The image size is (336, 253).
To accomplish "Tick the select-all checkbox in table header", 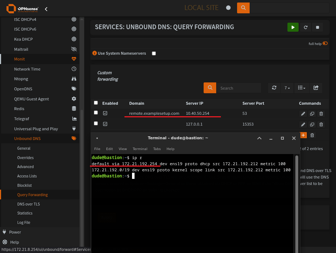I will (96, 103).
